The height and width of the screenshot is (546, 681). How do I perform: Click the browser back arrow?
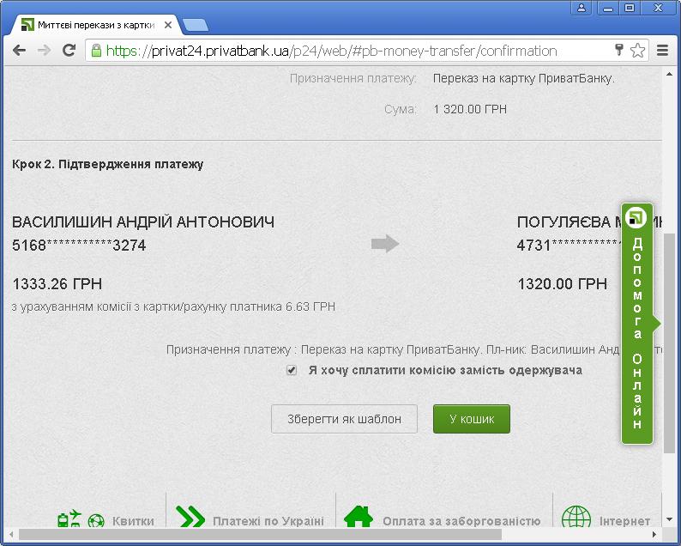pyautogui.click(x=19, y=51)
